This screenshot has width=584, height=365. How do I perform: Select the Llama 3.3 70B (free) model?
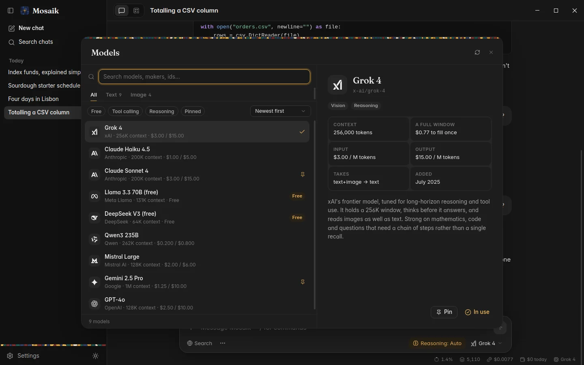(x=197, y=196)
